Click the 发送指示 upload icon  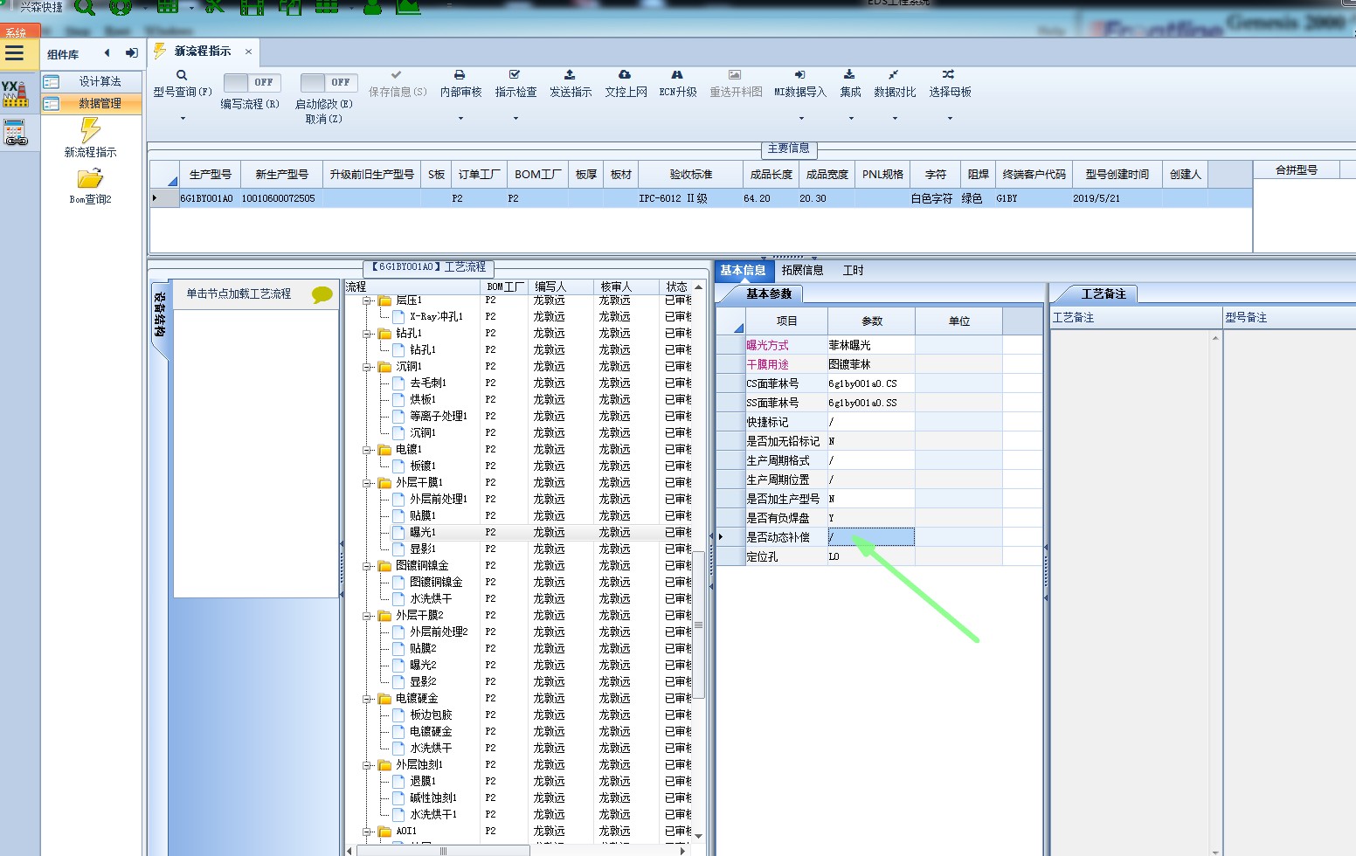point(570,75)
